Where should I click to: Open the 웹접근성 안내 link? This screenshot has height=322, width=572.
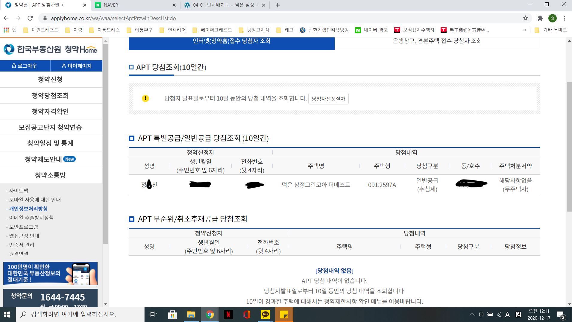click(x=24, y=236)
